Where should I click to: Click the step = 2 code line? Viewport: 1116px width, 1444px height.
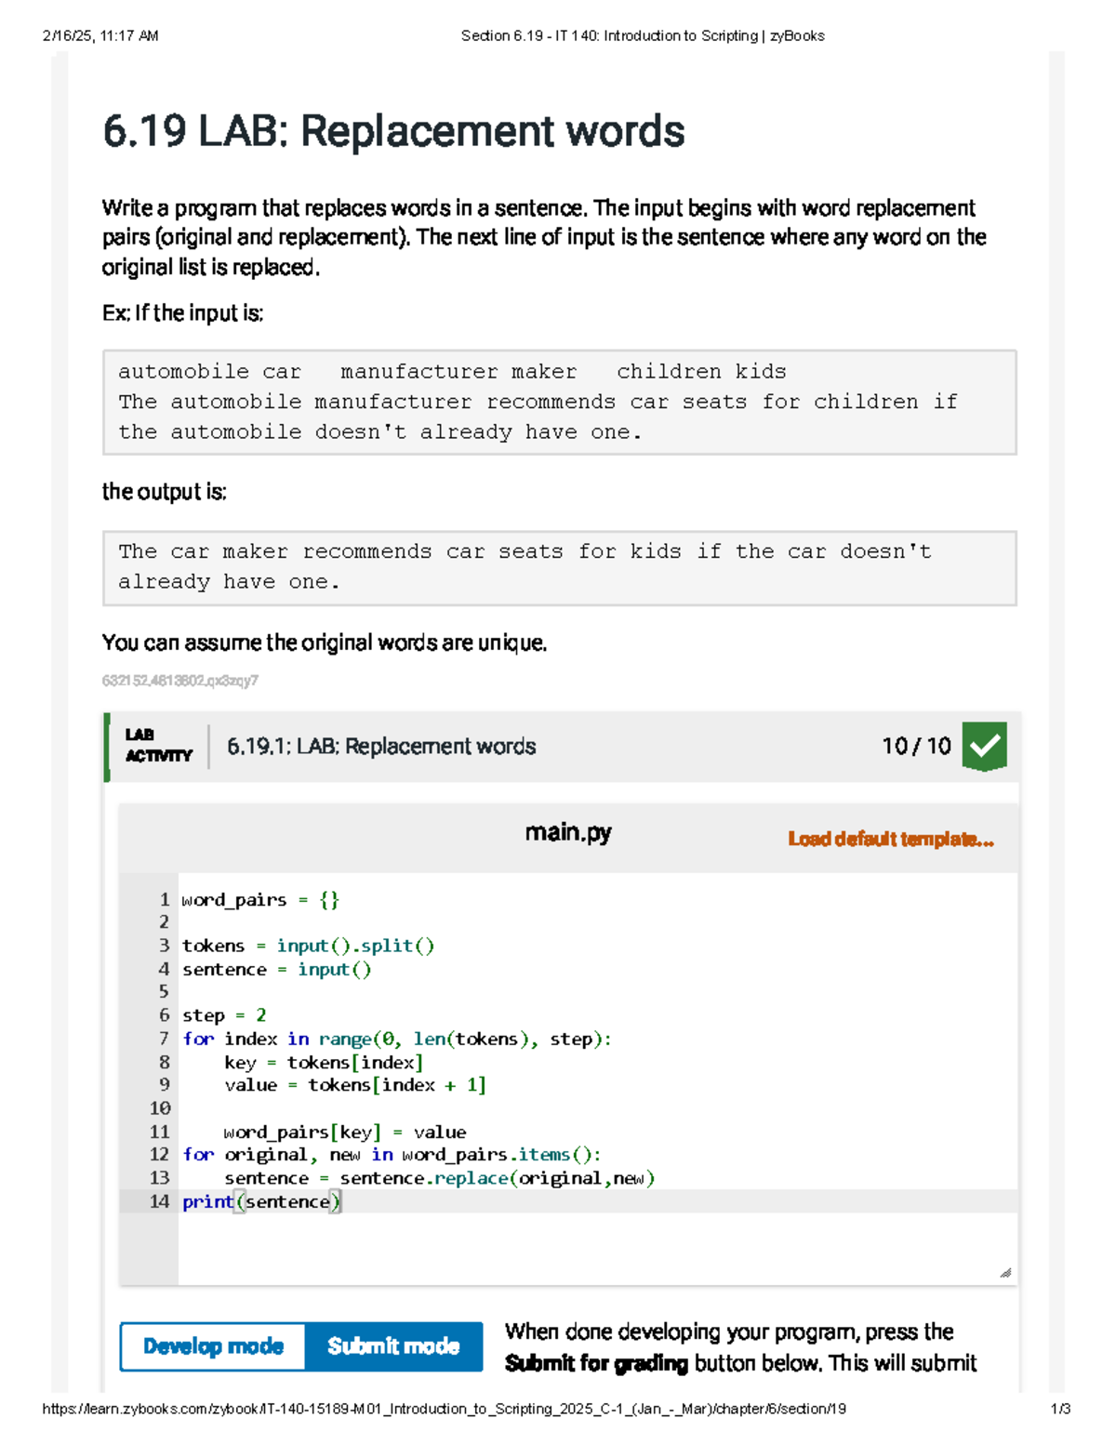point(224,1015)
